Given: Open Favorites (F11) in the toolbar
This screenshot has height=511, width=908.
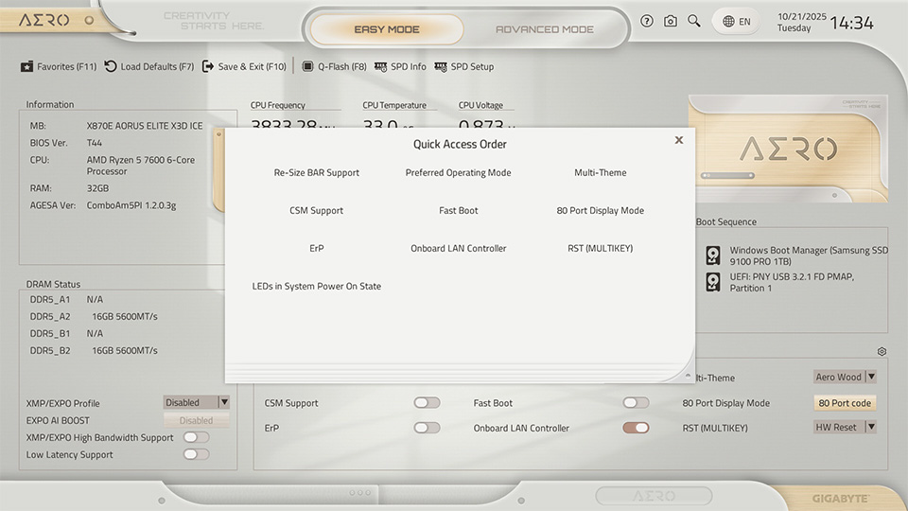Looking at the screenshot, I should [59, 67].
